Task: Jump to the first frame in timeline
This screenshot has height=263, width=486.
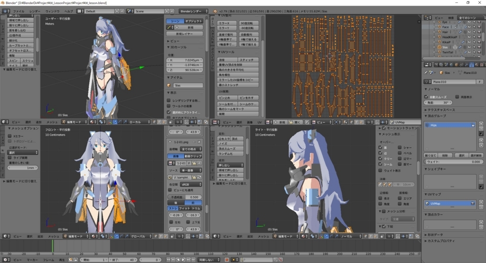Action: (168, 260)
